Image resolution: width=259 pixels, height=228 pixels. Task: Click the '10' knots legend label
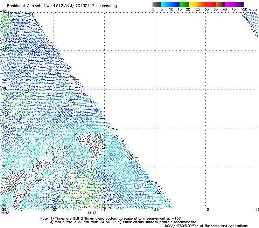pos(171,9)
